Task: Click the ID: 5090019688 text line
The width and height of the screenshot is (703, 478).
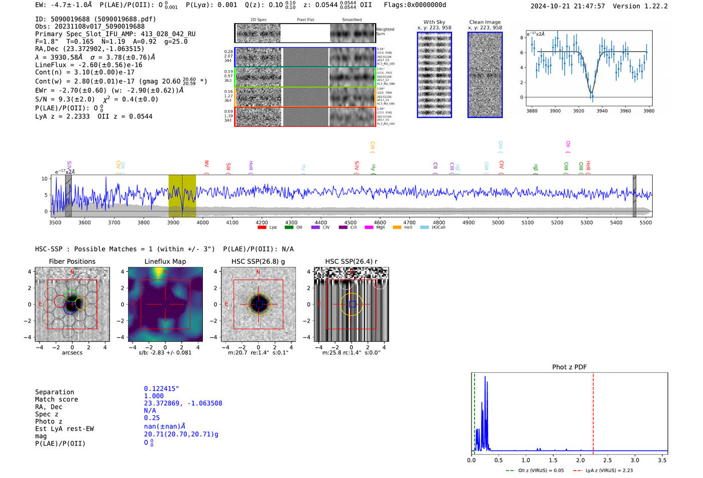Action: [95, 19]
